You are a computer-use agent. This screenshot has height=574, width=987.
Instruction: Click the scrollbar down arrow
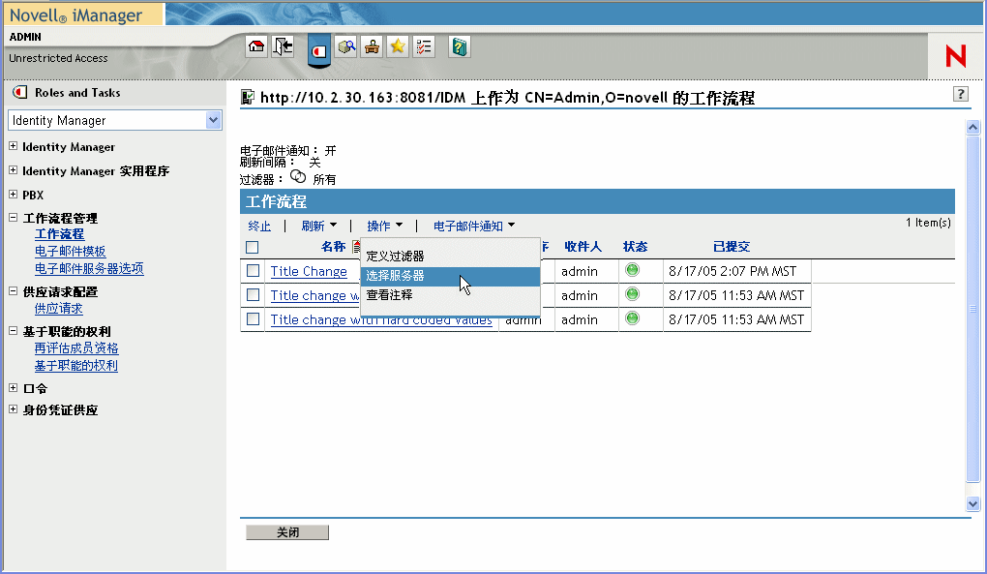[972, 503]
